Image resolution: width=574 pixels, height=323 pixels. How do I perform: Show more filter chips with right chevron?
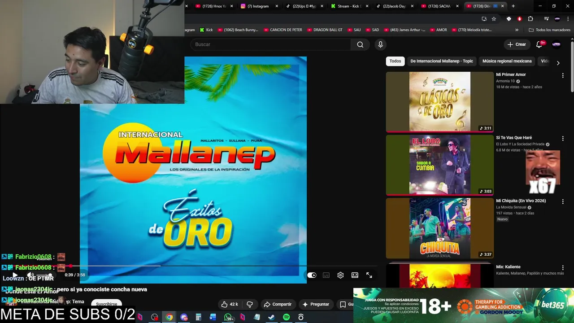point(558,63)
